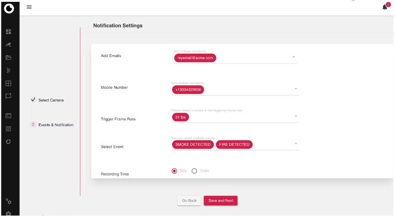Expand the Select Event dropdown
The image size is (395, 216).
click(295, 144)
